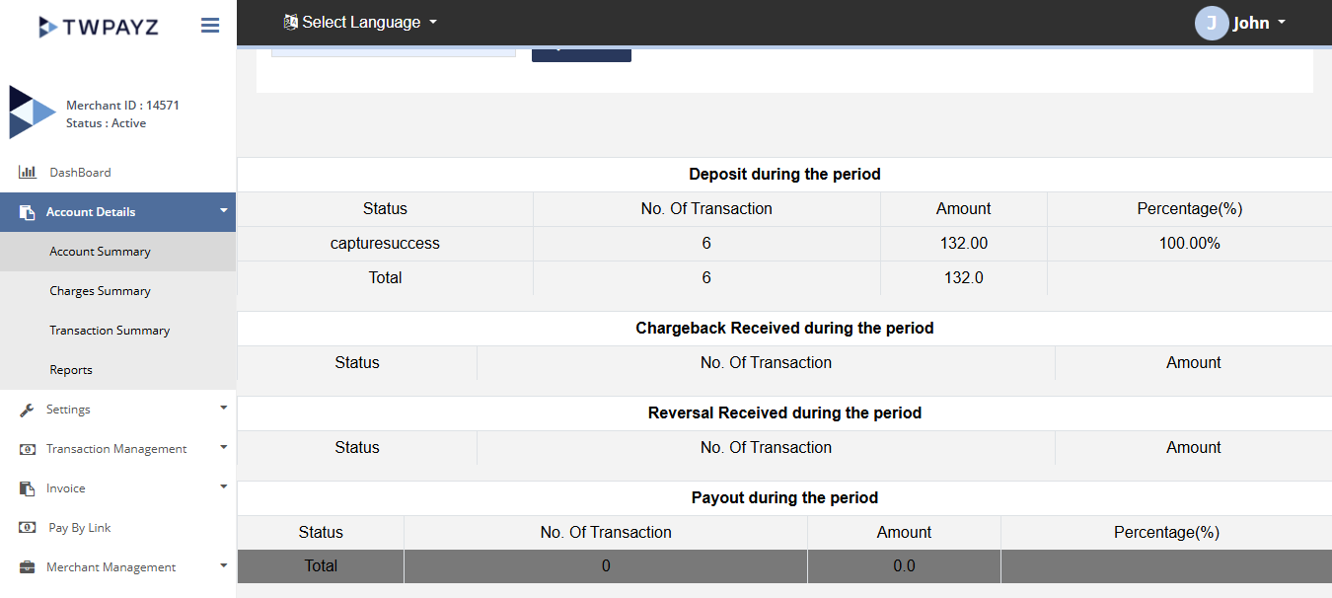Open the Charges Summary page

(x=100, y=291)
